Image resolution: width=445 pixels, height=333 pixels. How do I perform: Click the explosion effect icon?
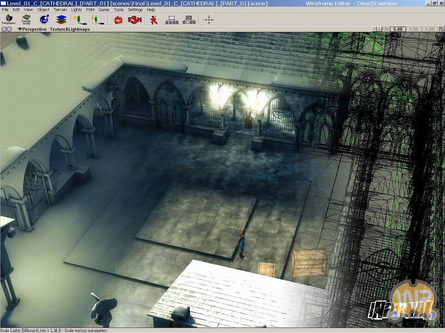click(x=118, y=20)
